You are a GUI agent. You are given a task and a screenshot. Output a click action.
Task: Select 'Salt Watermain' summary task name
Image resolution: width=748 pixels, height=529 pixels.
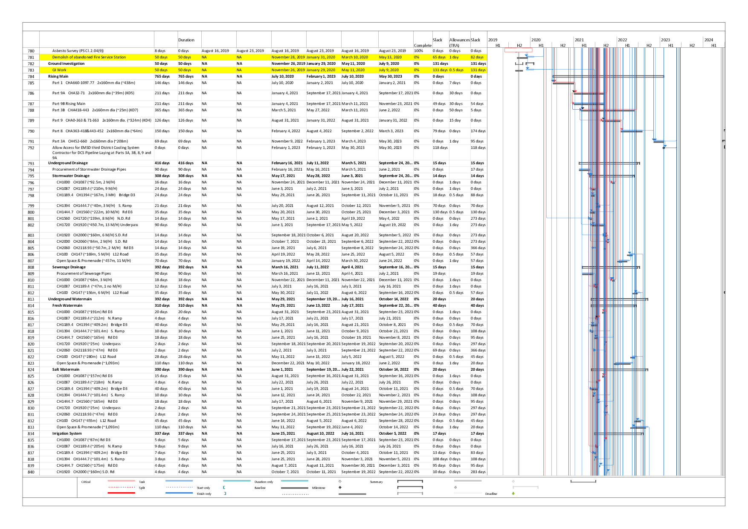(66, 369)
